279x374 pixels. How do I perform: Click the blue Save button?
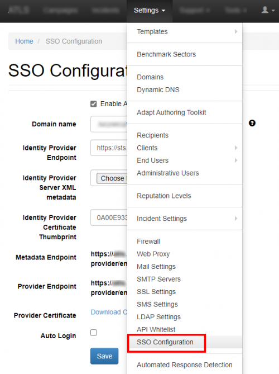tap(104, 356)
